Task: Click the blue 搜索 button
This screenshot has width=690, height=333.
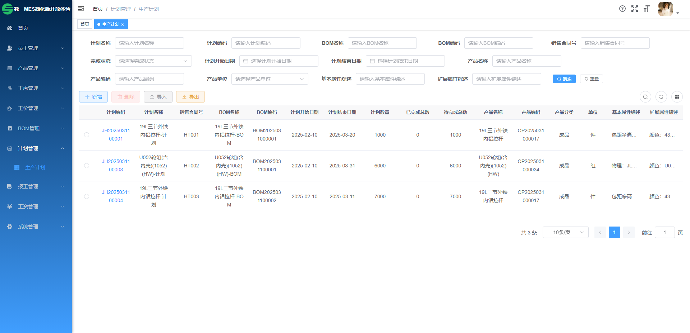Action: [564, 79]
